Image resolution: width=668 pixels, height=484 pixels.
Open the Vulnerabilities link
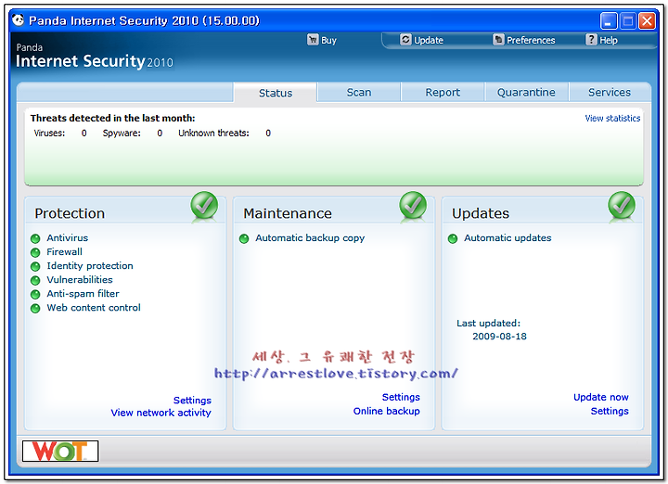pyautogui.click(x=80, y=280)
